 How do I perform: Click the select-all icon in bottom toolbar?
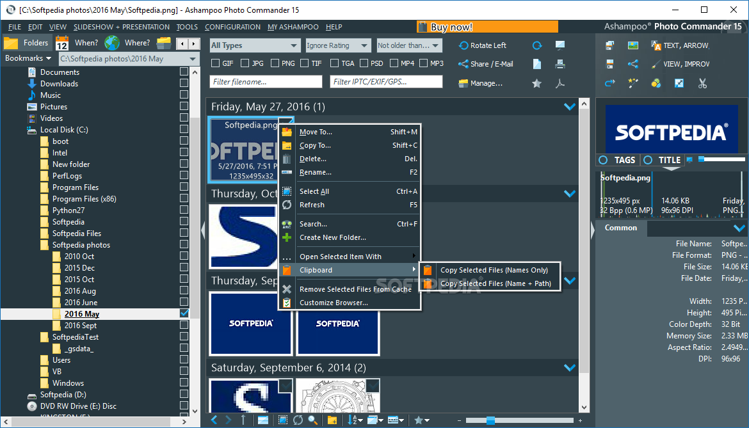click(x=283, y=420)
